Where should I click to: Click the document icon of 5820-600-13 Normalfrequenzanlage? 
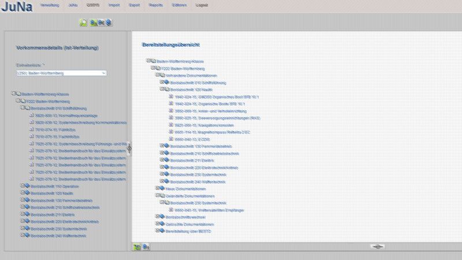[32, 115]
